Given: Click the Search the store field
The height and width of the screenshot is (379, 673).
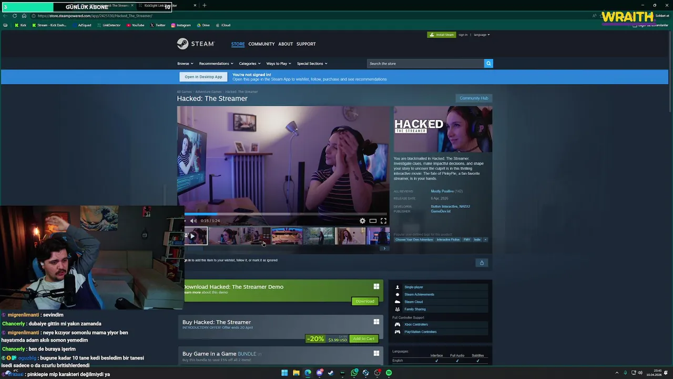Looking at the screenshot, I should pyautogui.click(x=425, y=64).
